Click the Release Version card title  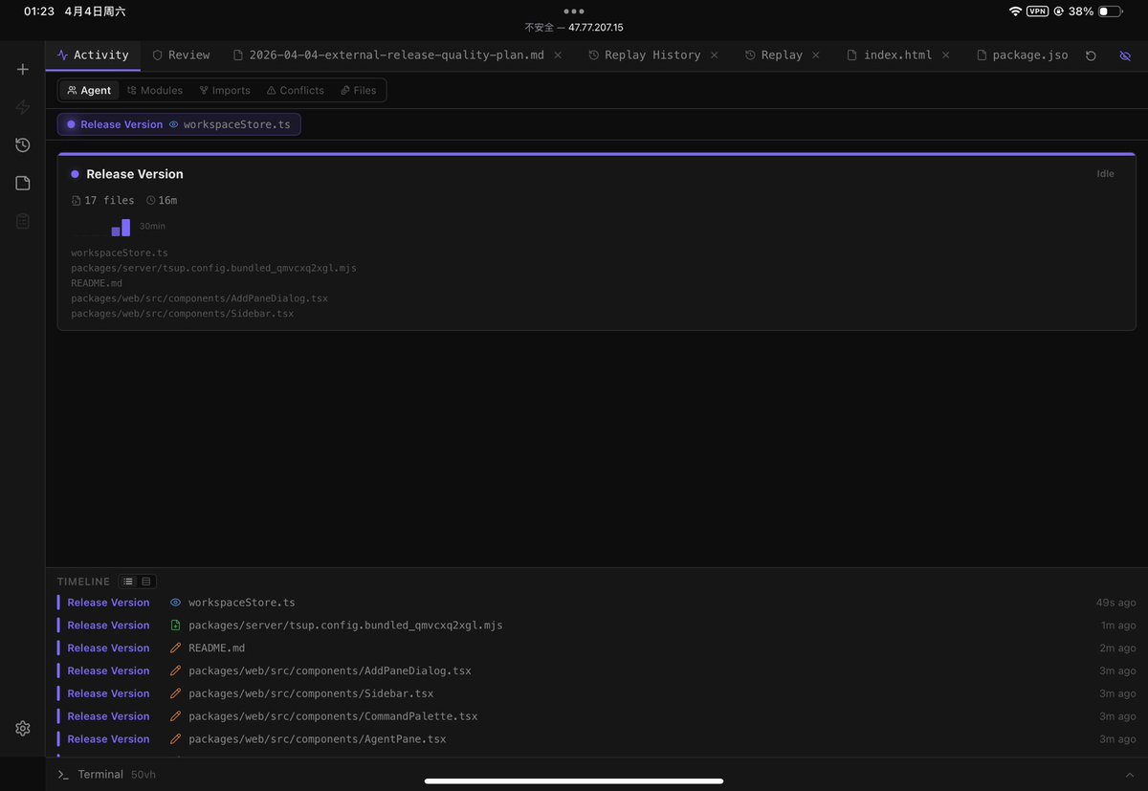(135, 174)
